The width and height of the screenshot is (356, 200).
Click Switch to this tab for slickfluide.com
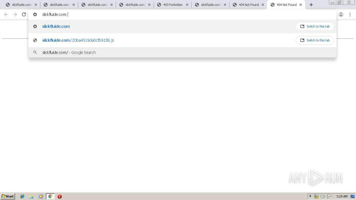pos(315,26)
